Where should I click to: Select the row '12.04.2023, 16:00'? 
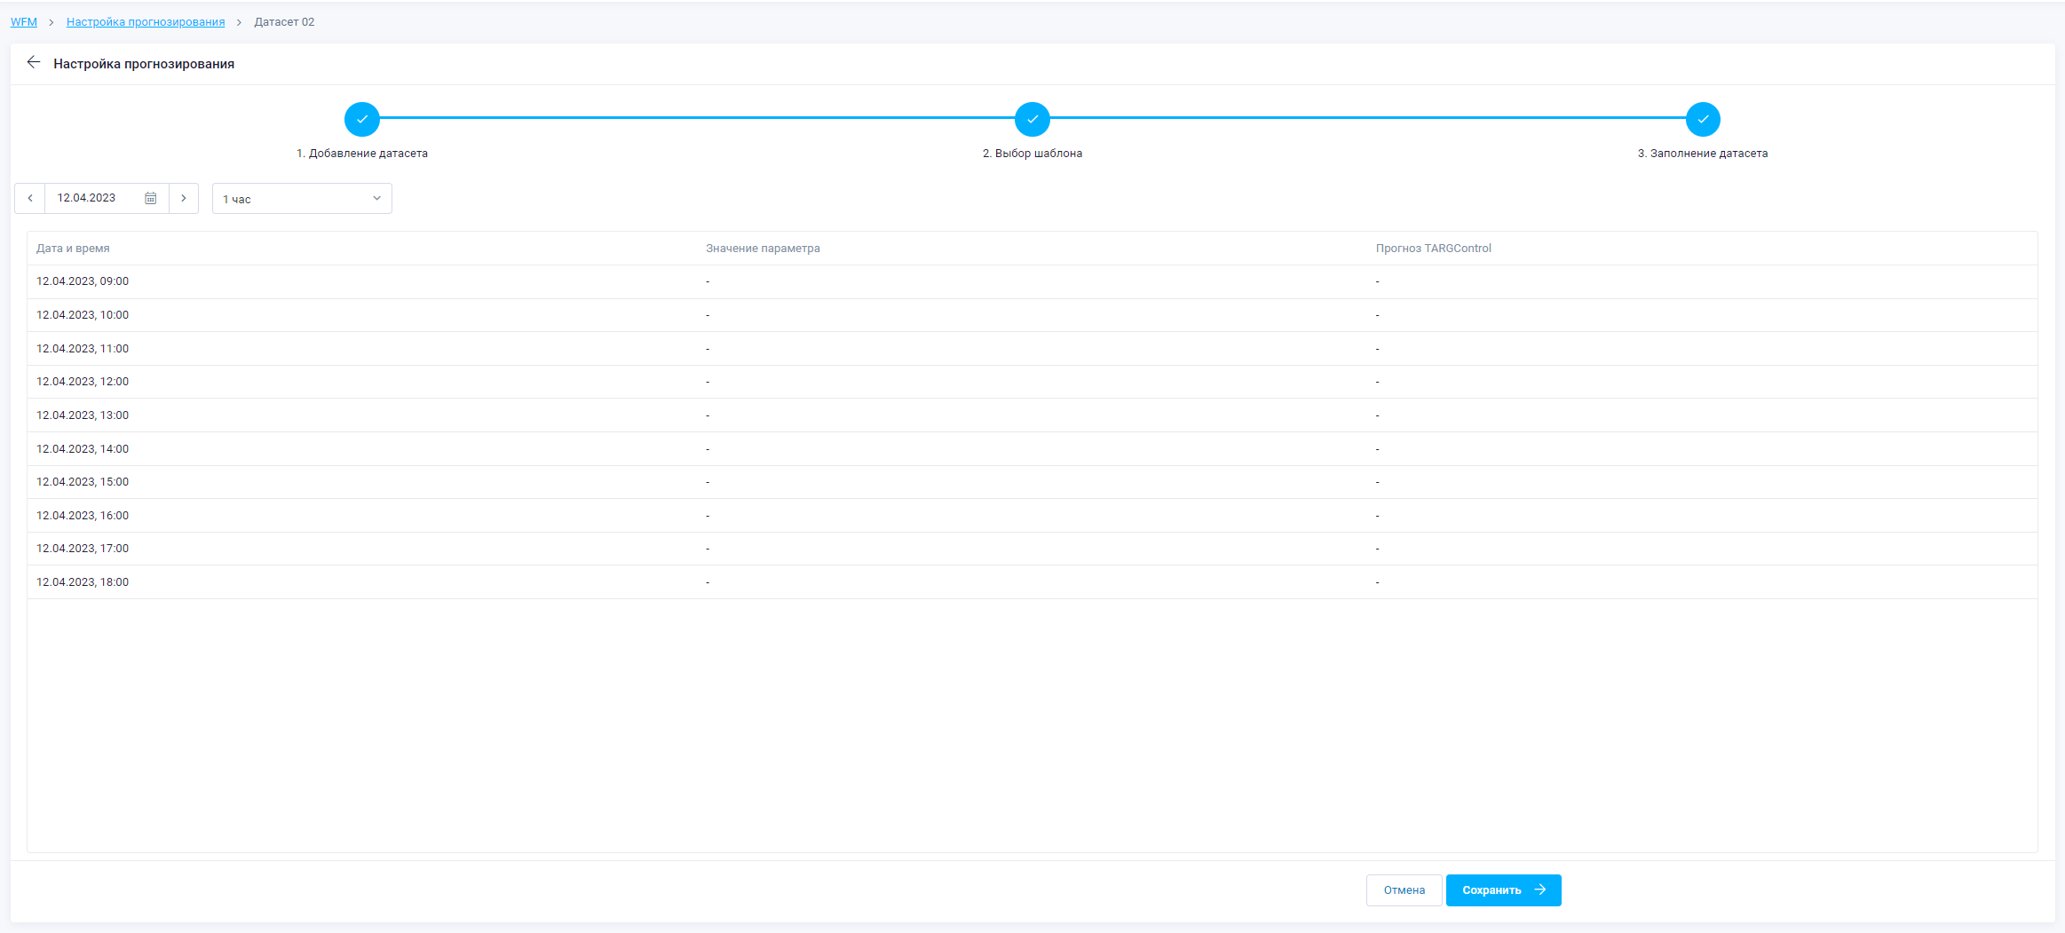[x=1032, y=516]
